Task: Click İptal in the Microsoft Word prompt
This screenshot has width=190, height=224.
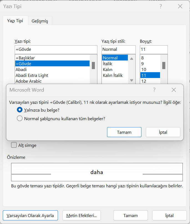Action: (x=163, y=132)
